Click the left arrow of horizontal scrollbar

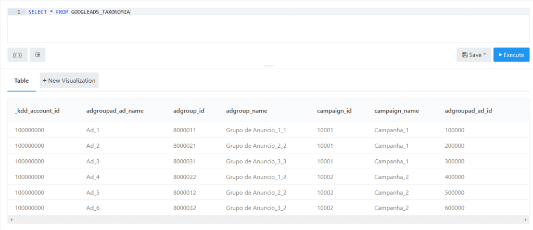pyautogui.click(x=10, y=219)
